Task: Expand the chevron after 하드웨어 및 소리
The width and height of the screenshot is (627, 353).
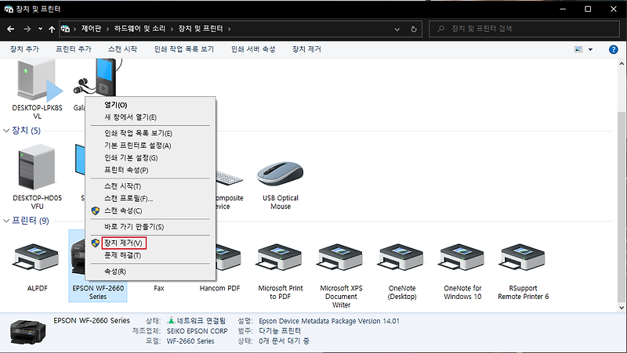Action: pyautogui.click(x=172, y=29)
